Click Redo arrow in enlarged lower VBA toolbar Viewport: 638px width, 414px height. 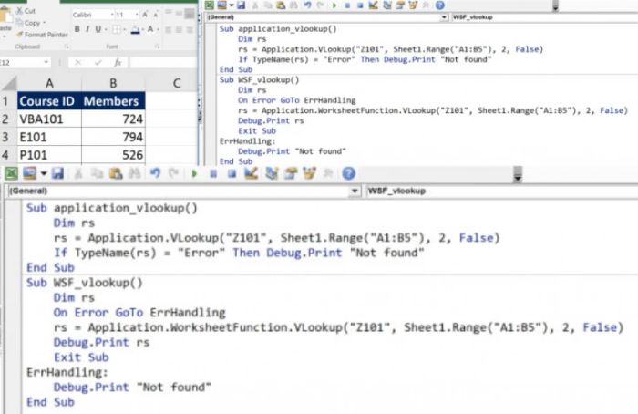(174, 174)
